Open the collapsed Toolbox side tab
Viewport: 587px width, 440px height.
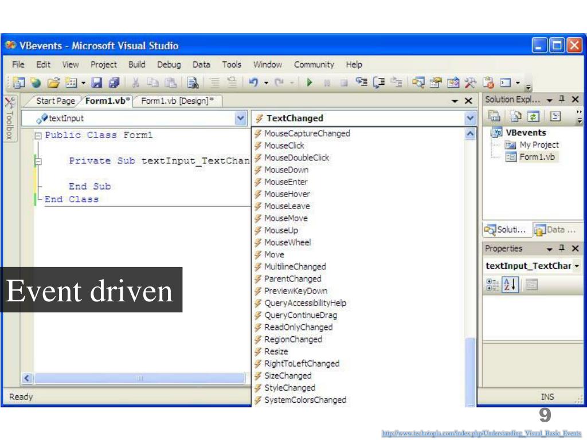point(10,118)
